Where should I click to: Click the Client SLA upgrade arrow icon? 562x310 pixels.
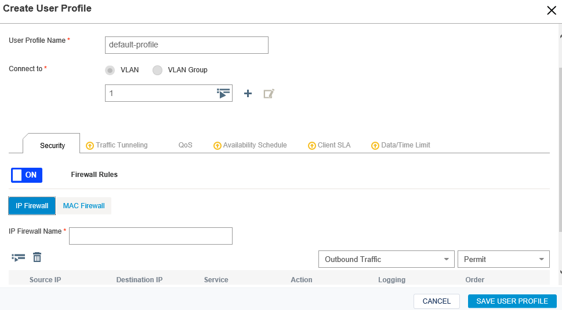pyautogui.click(x=312, y=146)
